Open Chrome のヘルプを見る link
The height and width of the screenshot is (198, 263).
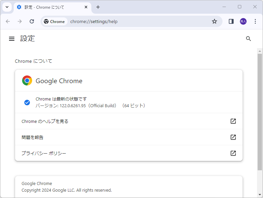point(129,121)
